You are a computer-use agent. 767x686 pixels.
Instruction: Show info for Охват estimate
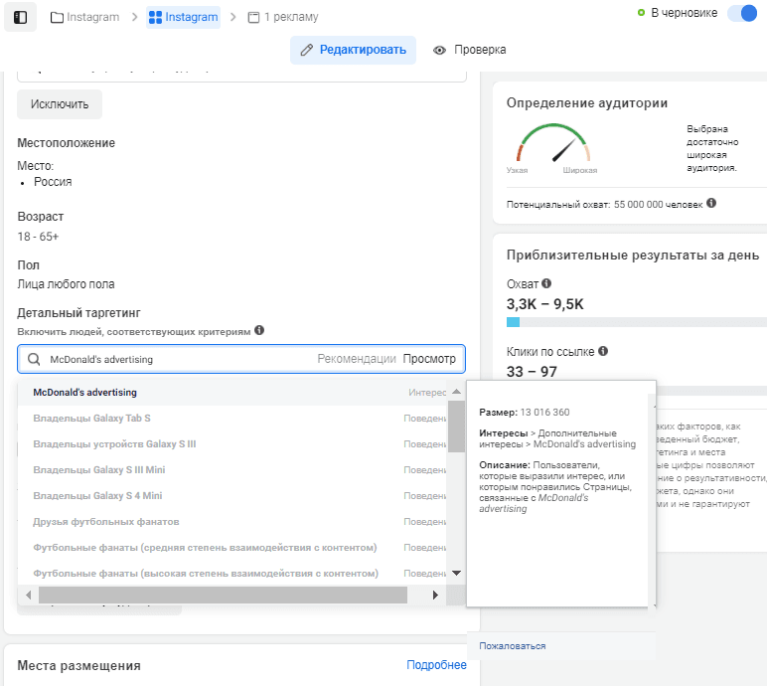(x=546, y=283)
